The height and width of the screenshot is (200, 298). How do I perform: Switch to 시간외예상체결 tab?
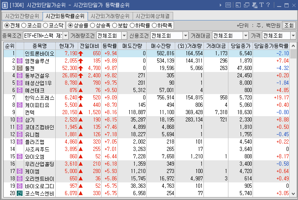click(153, 16)
